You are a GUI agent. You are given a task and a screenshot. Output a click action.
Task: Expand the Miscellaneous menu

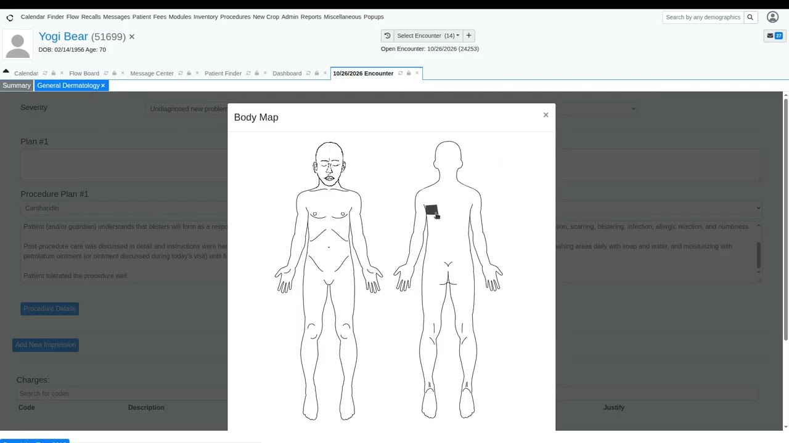point(342,17)
